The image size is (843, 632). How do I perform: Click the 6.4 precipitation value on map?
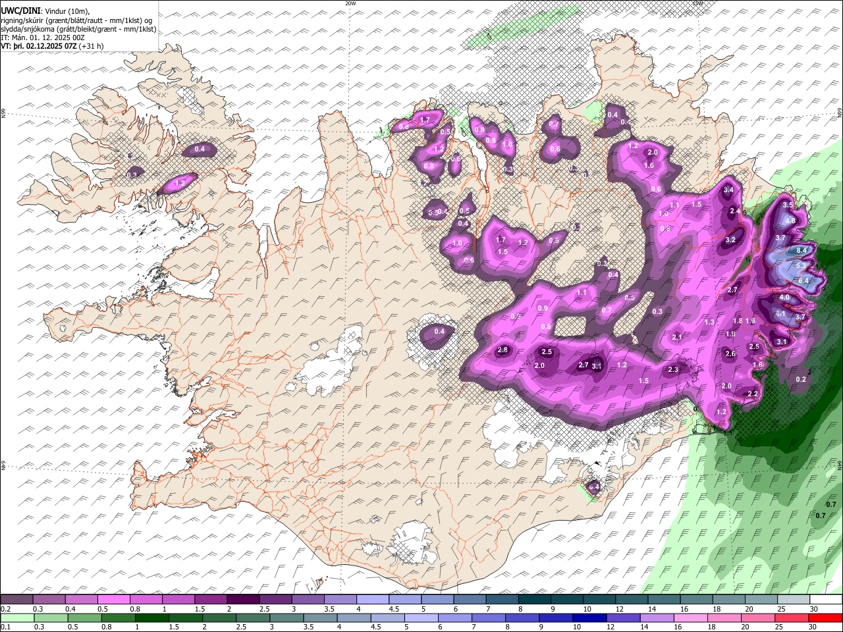point(803,280)
